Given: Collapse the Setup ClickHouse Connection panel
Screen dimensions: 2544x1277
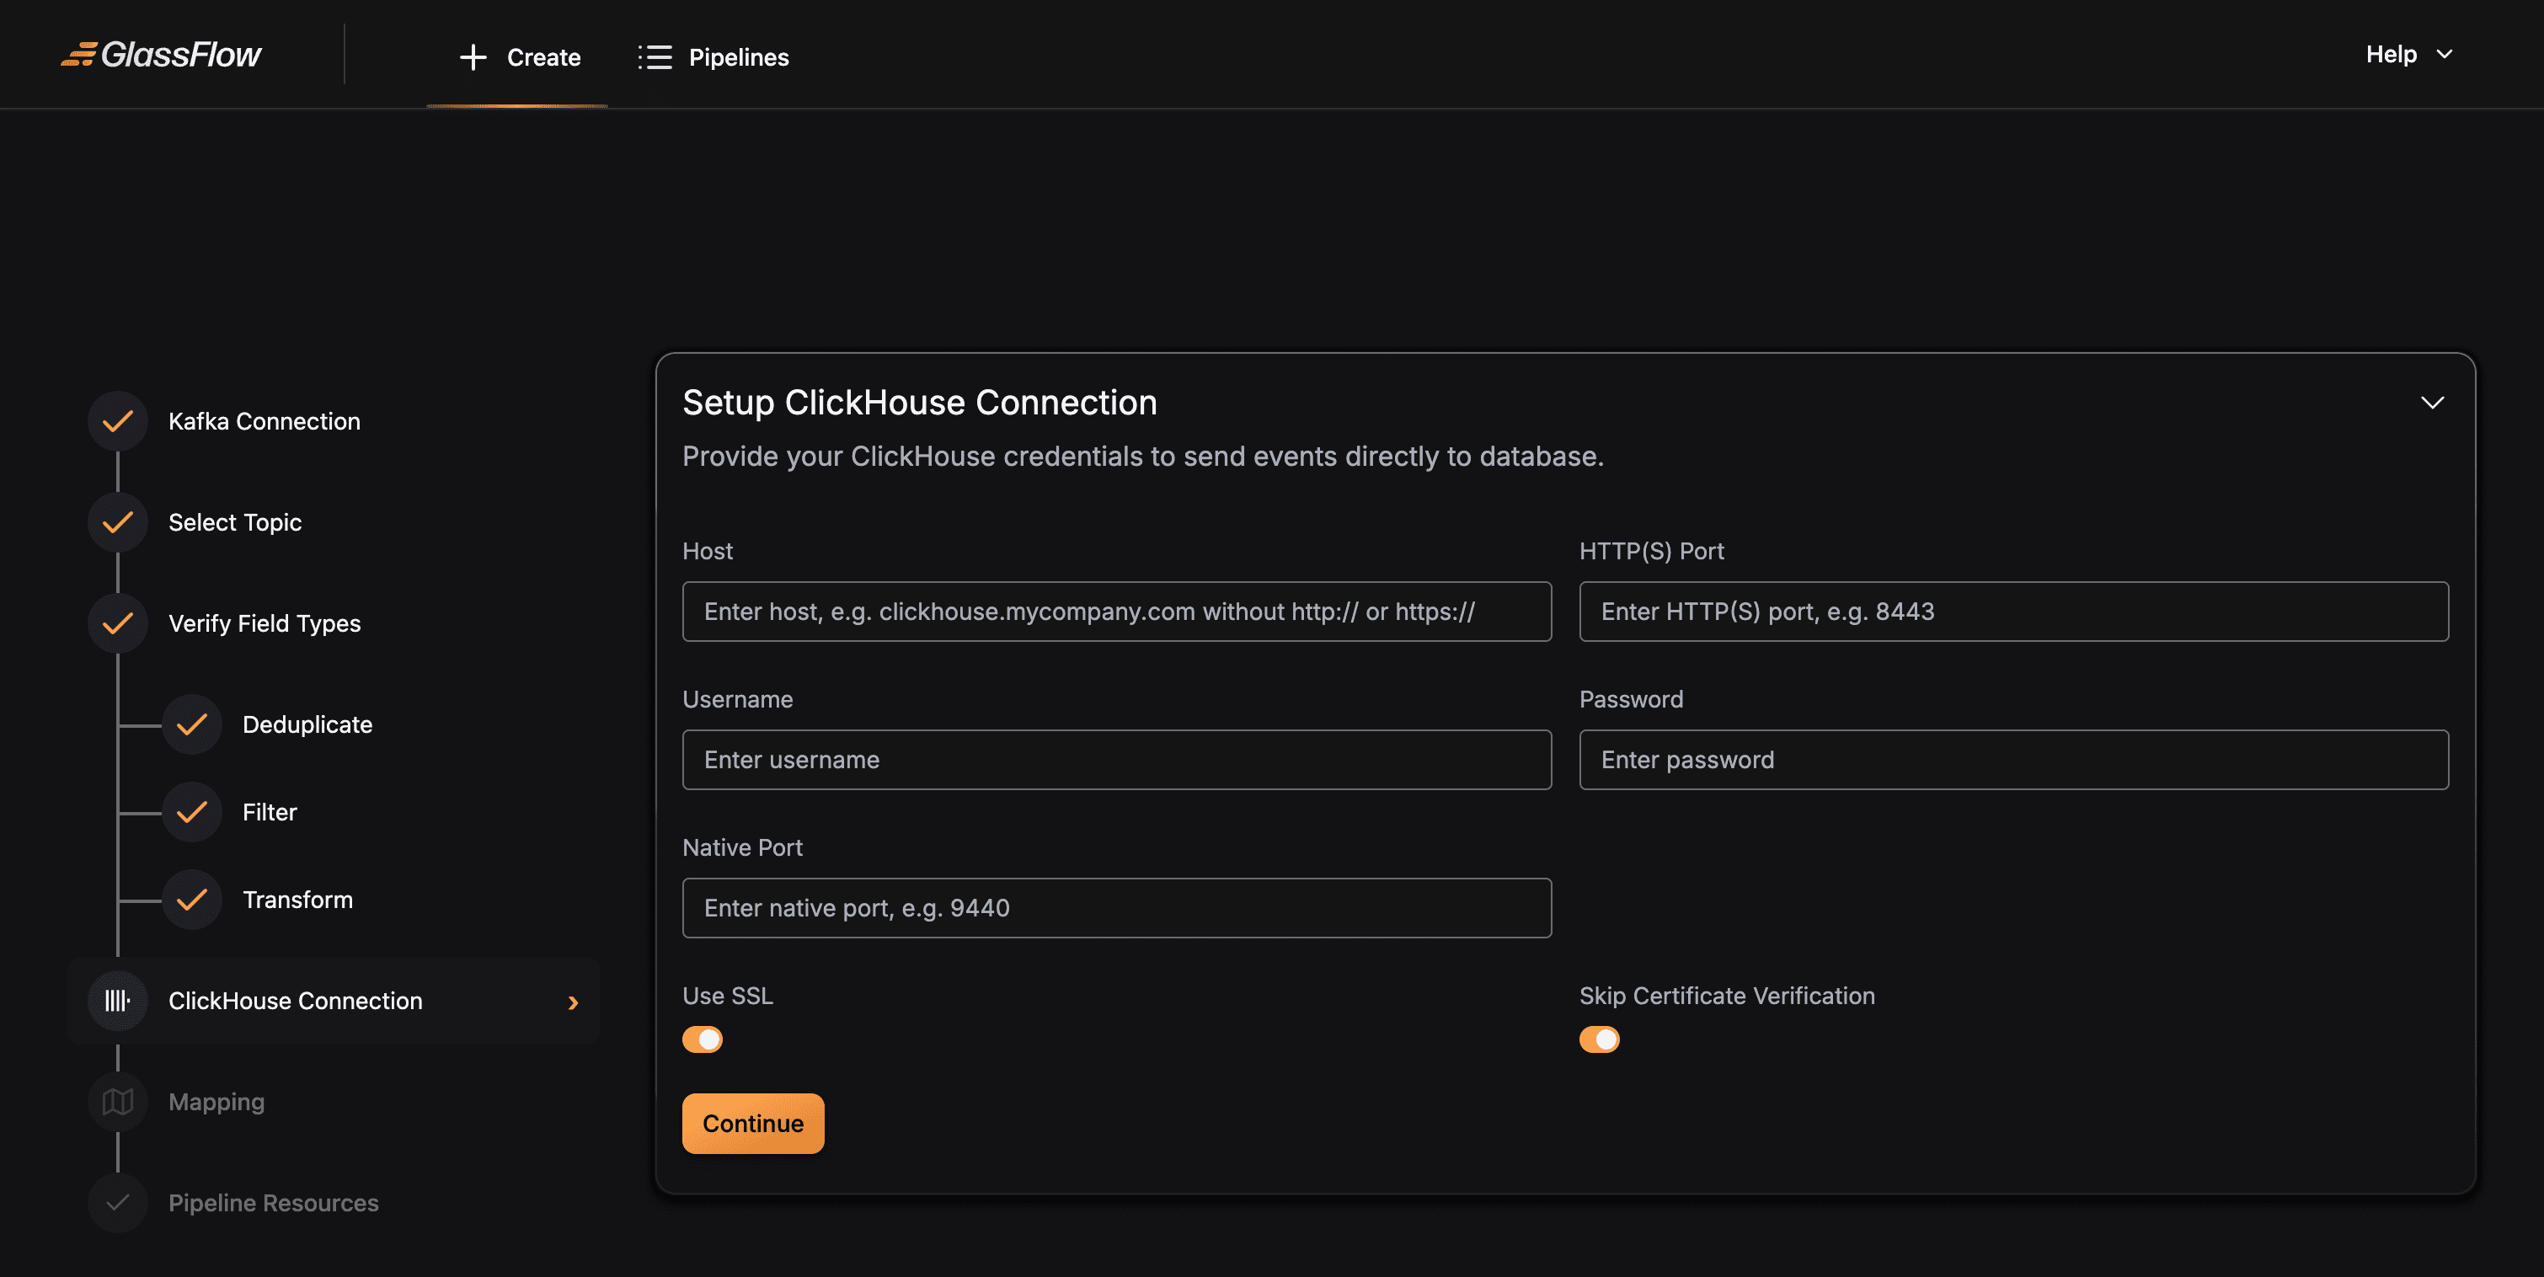Looking at the screenshot, I should pyautogui.click(x=2433, y=402).
